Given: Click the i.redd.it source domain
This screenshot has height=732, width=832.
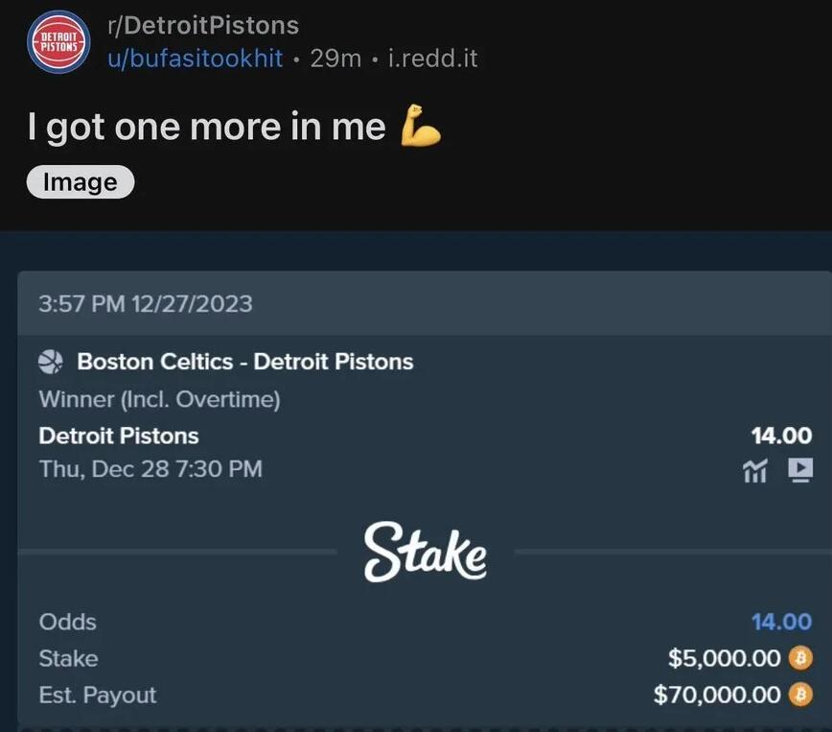Looking at the screenshot, I should click(x=432, y=59).
